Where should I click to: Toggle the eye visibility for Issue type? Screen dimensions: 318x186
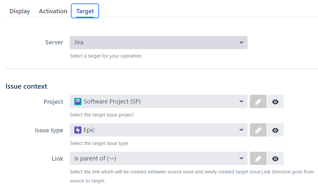(275, 130)
